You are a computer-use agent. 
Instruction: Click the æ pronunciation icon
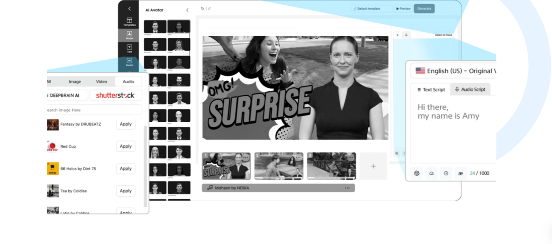pyautogui.click(x=461, y=173)
